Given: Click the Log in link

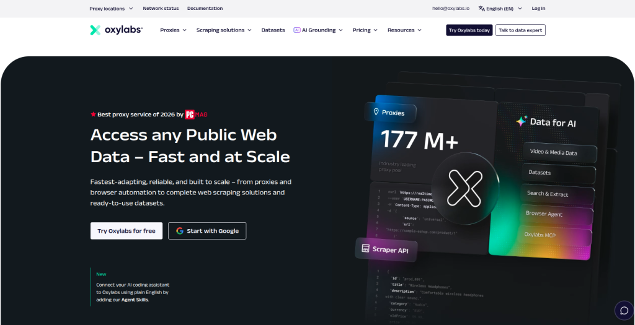Looking at the screenshot, I should tap(538, 9).
